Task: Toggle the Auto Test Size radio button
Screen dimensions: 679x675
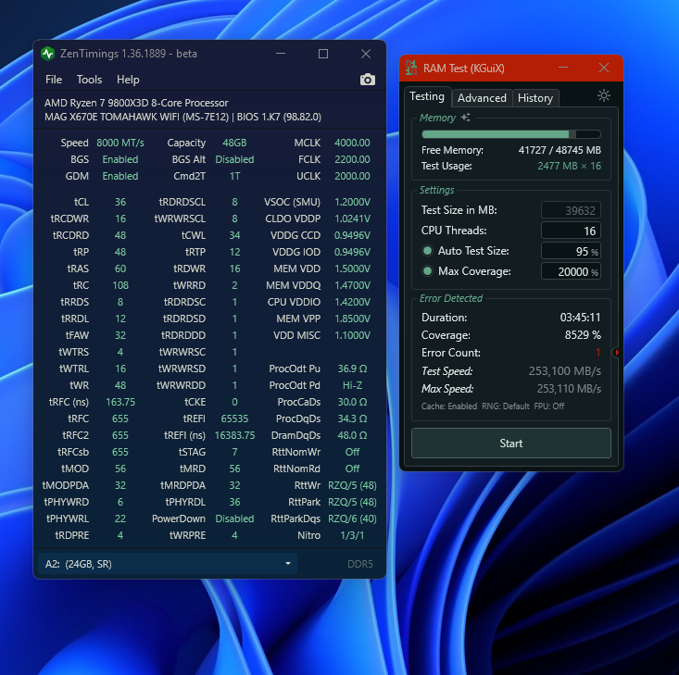Action: (x=427, y=251)
